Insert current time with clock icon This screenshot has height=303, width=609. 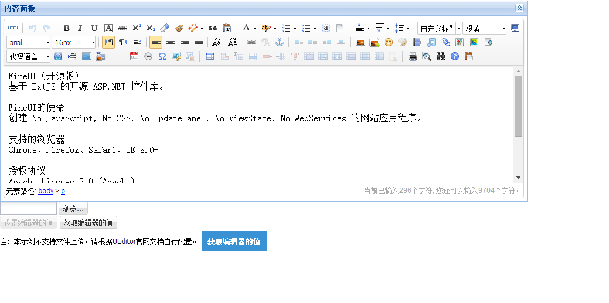[x=148, y=56]
